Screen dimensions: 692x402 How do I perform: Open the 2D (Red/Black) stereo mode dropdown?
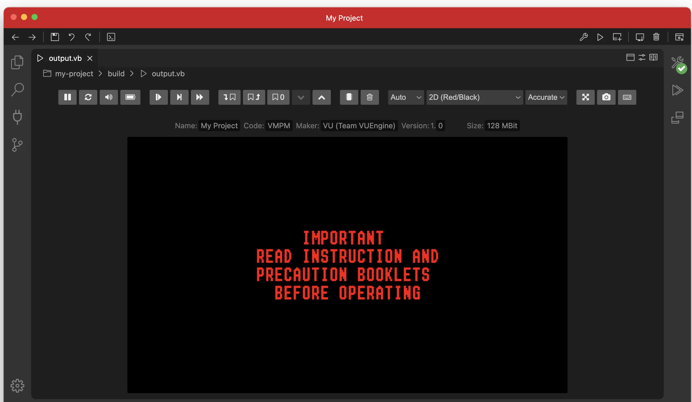(474, 97)
